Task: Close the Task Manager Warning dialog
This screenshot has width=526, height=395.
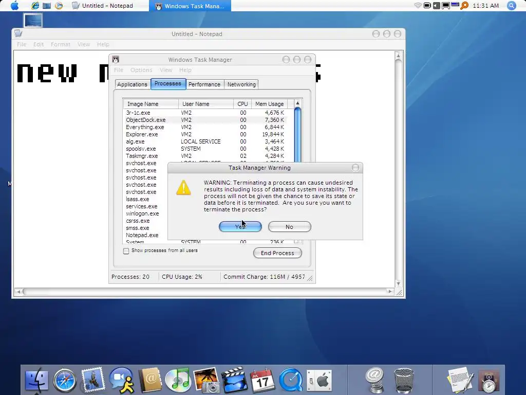Action: 355,168
